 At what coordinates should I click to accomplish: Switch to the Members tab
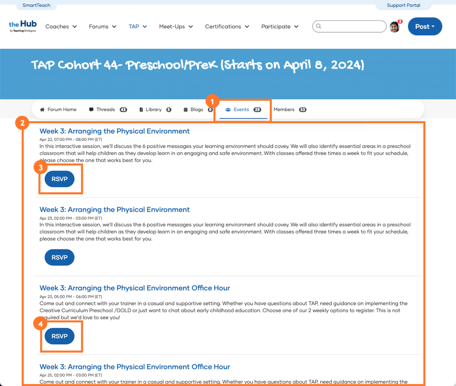tap(284, 110)
